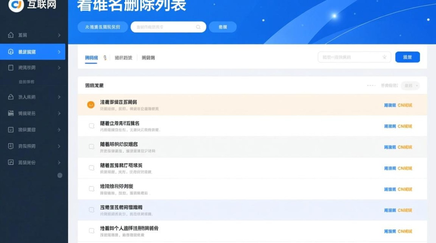This screenshot has width=436, height=243.
Task: Click the info icon on the highlighted sidebar item
Action: click(x=11, y=52)
